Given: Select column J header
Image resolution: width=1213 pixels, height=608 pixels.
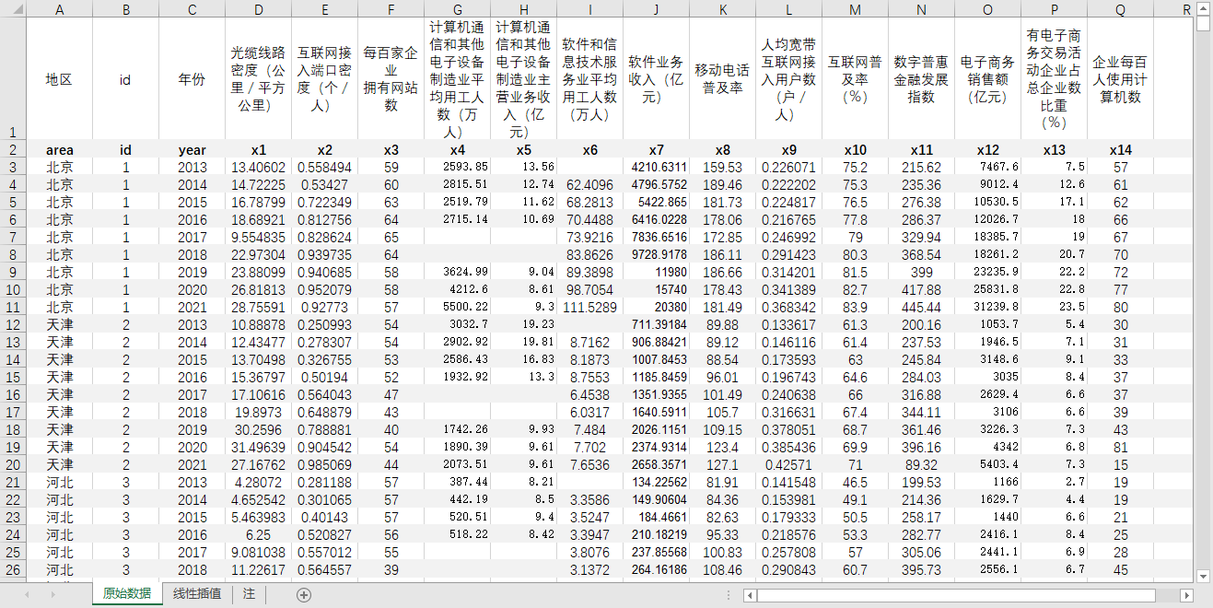Looking at the screenshot, I should point(657,9).
